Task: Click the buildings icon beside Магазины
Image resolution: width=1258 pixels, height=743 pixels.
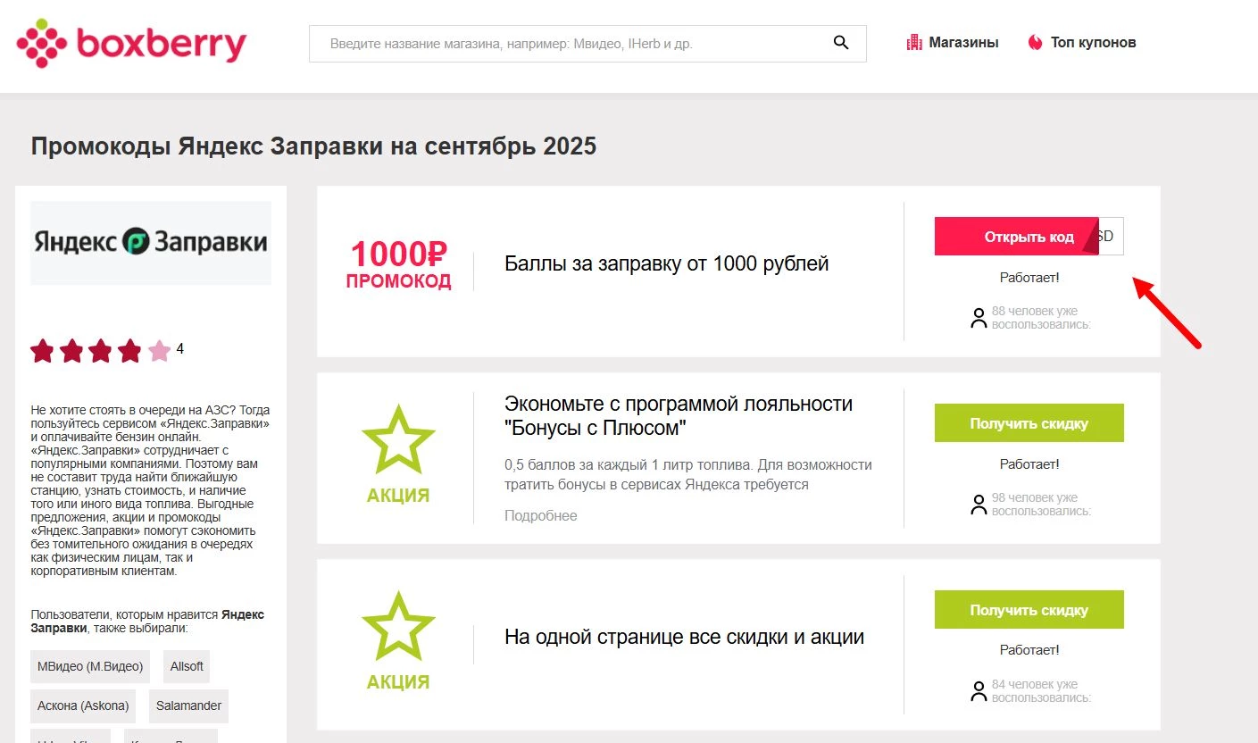Action: pyautogui.click(x=913, y=41)
